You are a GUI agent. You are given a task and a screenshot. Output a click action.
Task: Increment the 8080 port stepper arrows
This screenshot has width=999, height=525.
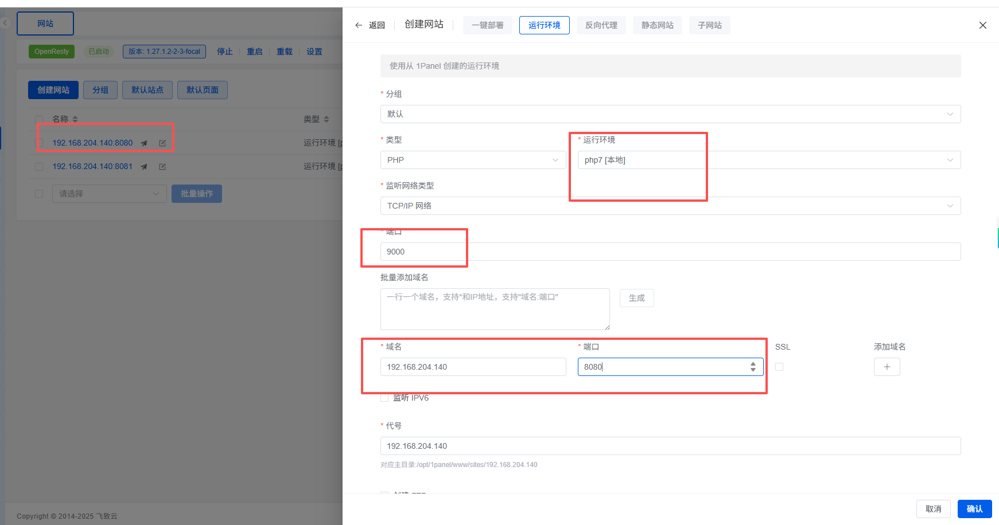(x=753, y=363)
